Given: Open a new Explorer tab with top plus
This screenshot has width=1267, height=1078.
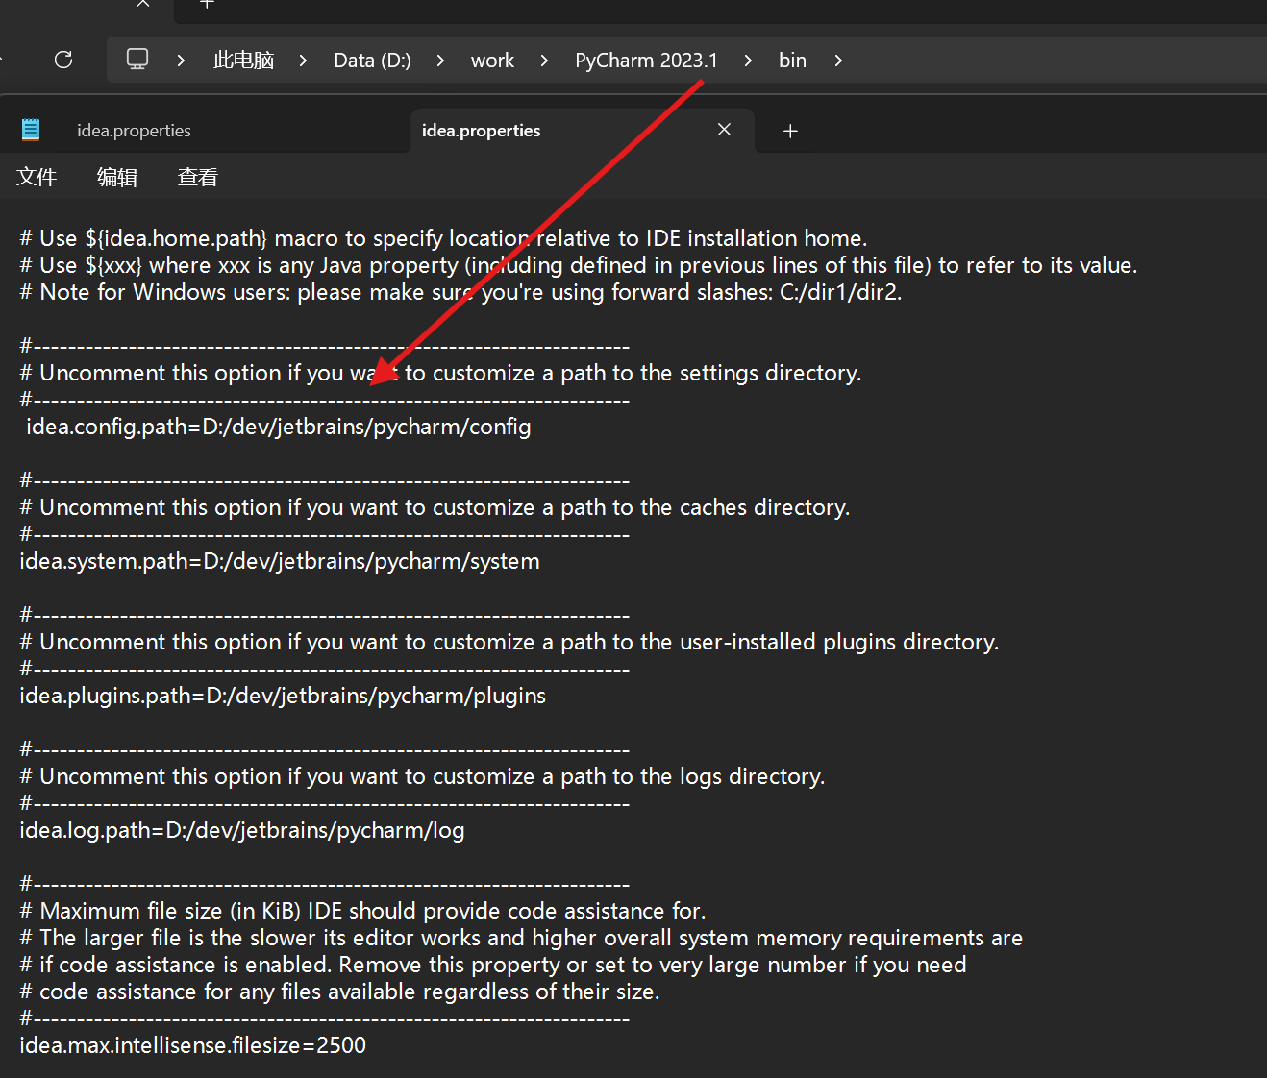Looking at the screenshot, I should 206,4.
